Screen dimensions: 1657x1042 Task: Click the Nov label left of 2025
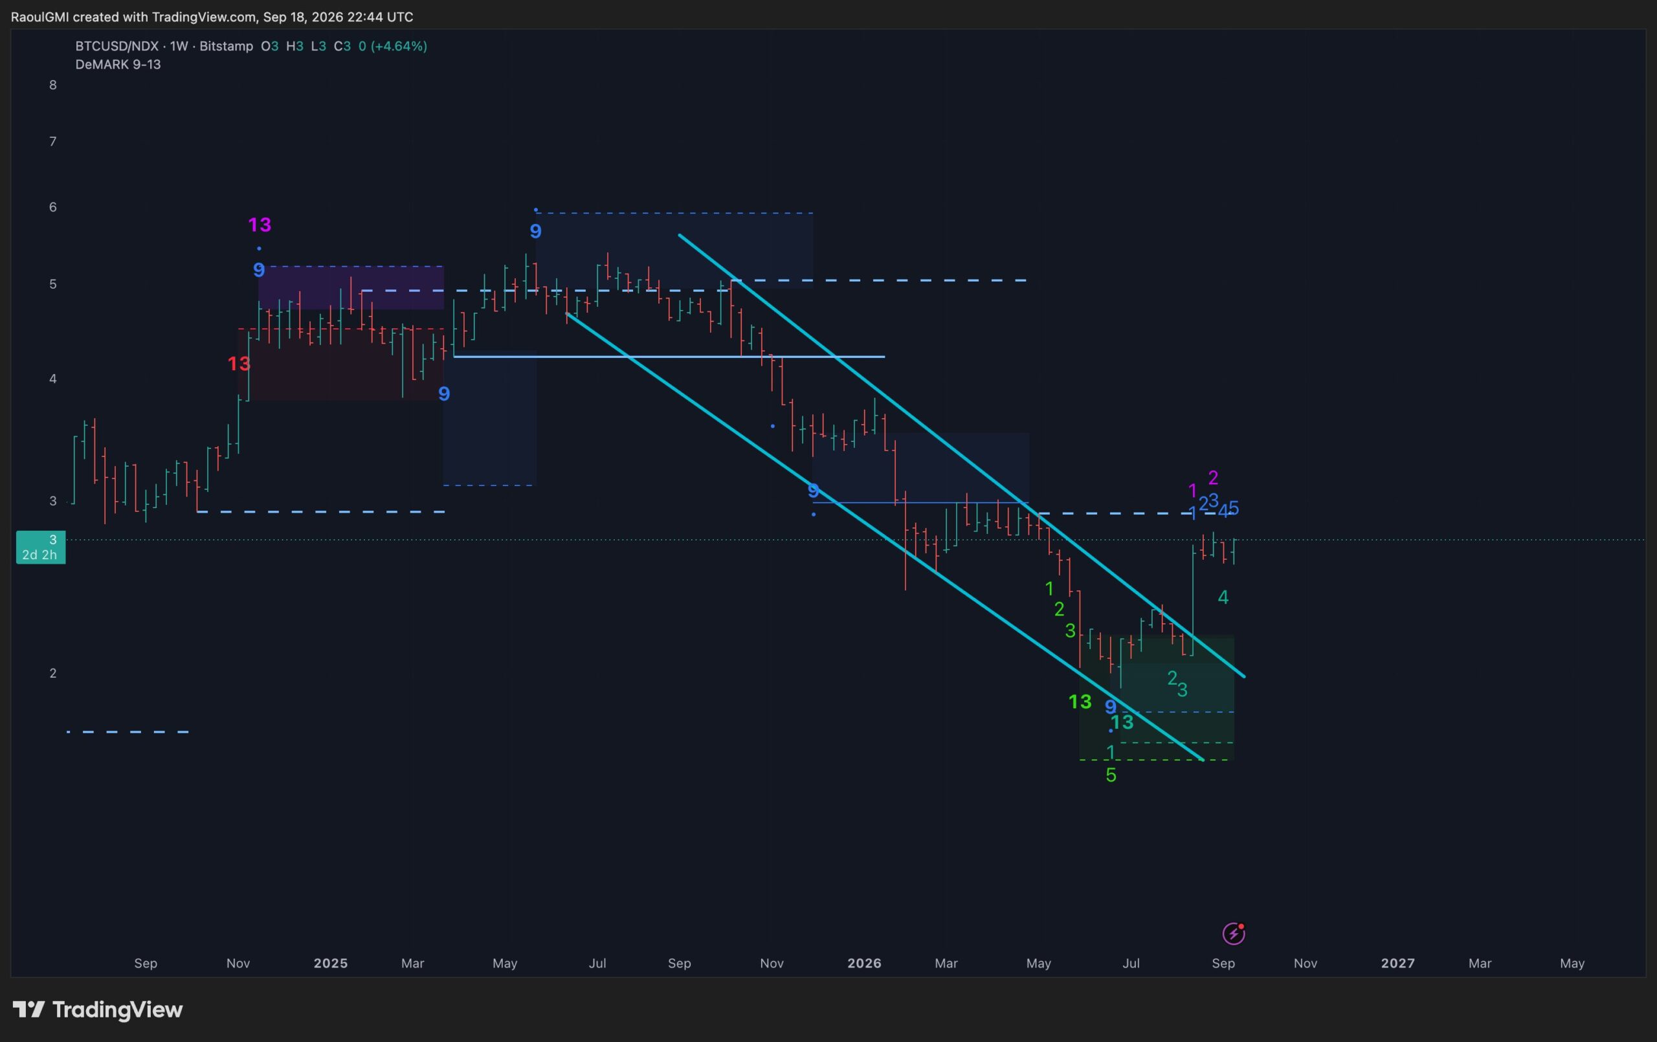[238, 963]
